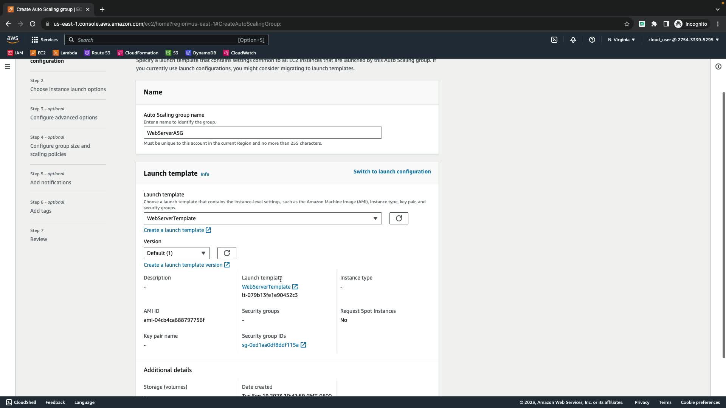Click the help question mark icon

tap(592, 40)
